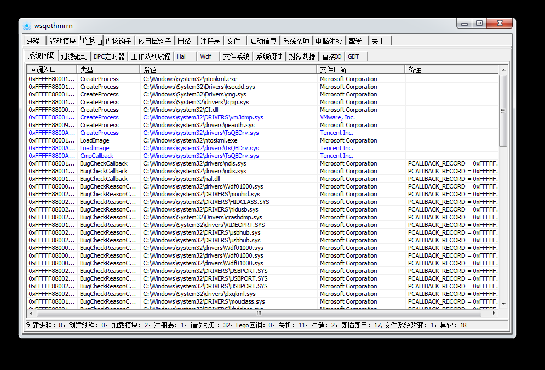This screenshot has width=545, height=370.
Task: Open the DPC定时器 sub-tab
Action: pyautogui.click(x=109, y=56)
